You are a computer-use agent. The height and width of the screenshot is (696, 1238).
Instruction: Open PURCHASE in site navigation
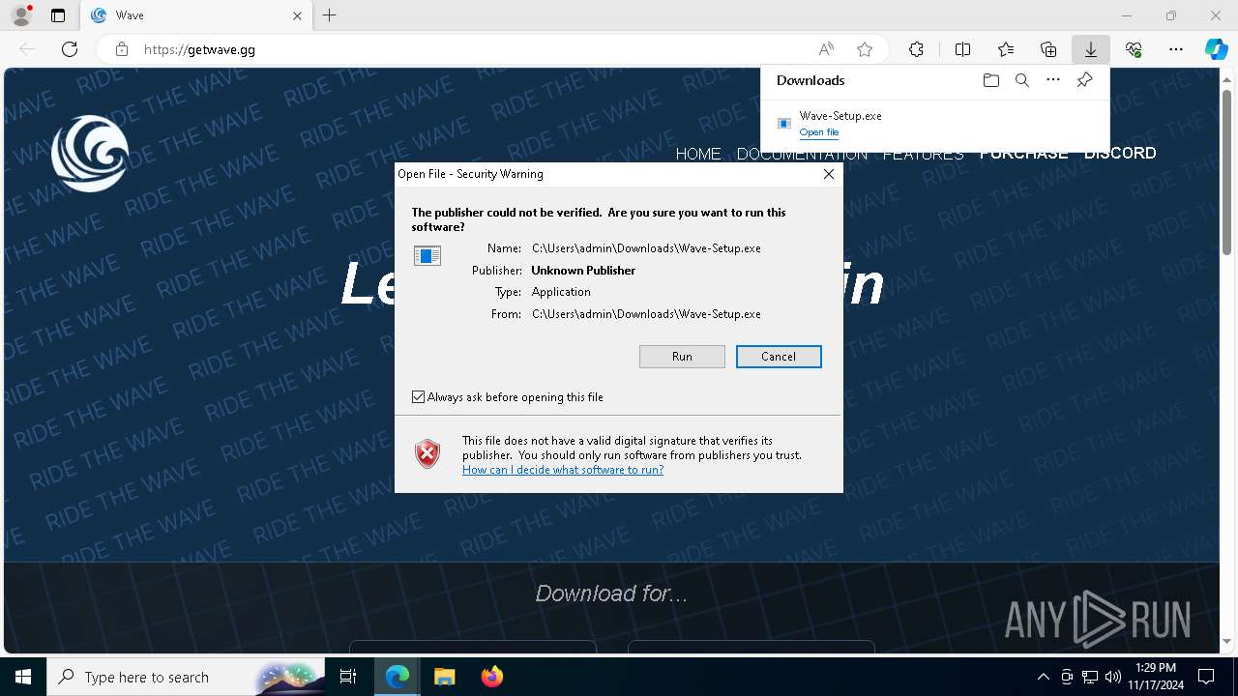click(x=1023, y=154)
